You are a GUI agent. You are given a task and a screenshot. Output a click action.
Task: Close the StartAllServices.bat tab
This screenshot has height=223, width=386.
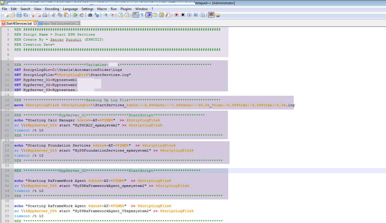(34, 24)
